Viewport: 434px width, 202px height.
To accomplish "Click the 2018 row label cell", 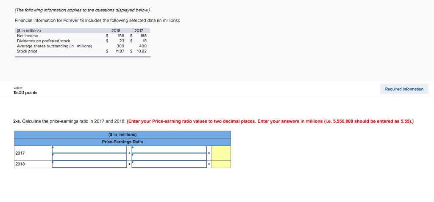I will pos(33,164).
